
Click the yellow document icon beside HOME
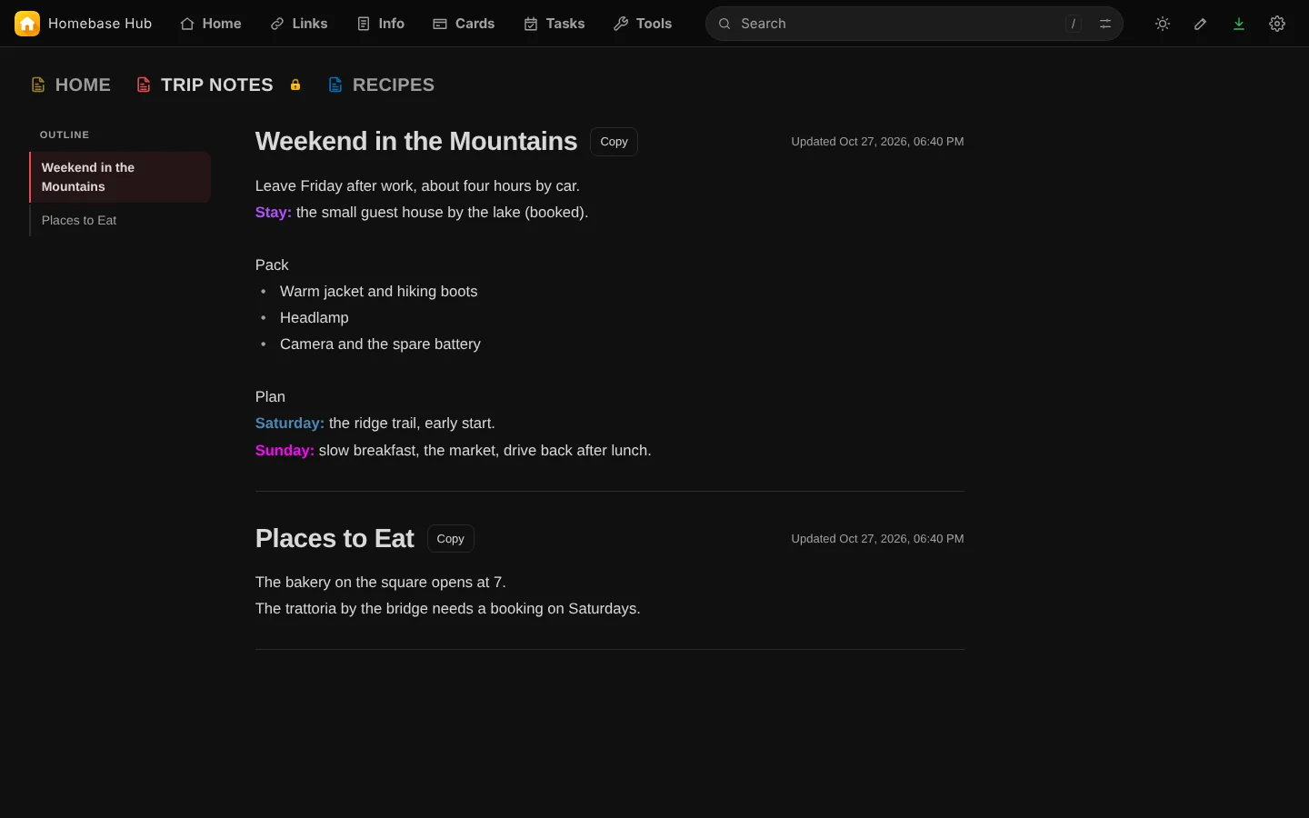click(x=38, y=85)
